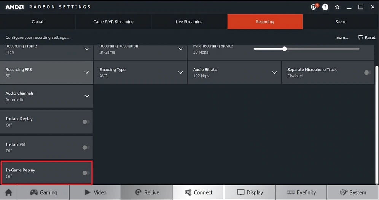Click the RADEON SETTINGS title text
Image resolution: width=379 pixels, height=200 pixels.
[60, 7]
